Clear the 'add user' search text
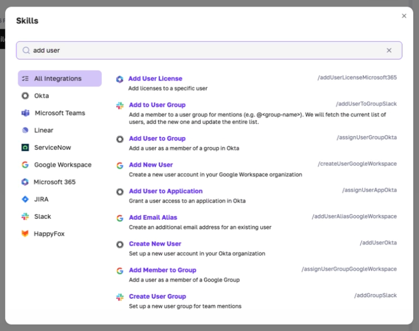The image size is (419, 331). (389, 50)
